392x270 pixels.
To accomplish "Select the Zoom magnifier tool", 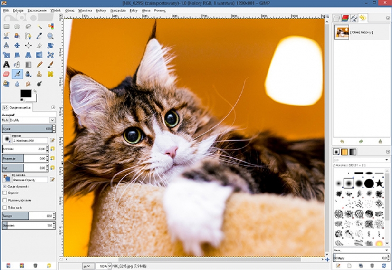I will [x=50, y=36].
